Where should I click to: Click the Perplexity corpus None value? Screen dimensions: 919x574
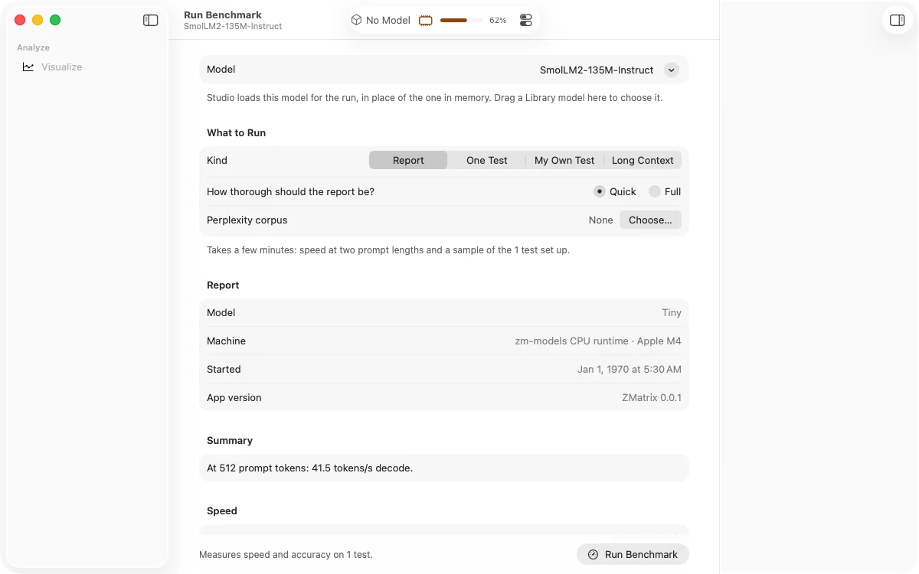(600, 220)
